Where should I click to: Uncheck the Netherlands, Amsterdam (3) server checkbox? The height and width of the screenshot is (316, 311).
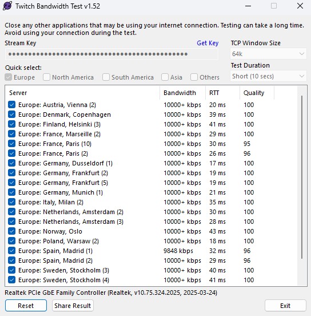pos(11,222)
